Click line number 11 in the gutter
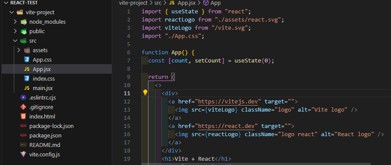The width and height of the screenshot is (391, 165). 127,93
